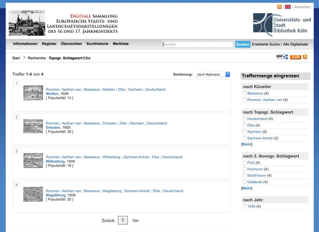Expand Mehr under Topogr. Schlagwort
The height and width of the screenshot is (232, 319).
point(247,144)
